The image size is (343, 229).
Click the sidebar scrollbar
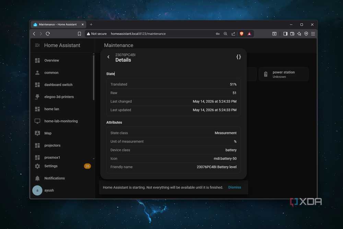pyautogui.click(x=94, y=77)
